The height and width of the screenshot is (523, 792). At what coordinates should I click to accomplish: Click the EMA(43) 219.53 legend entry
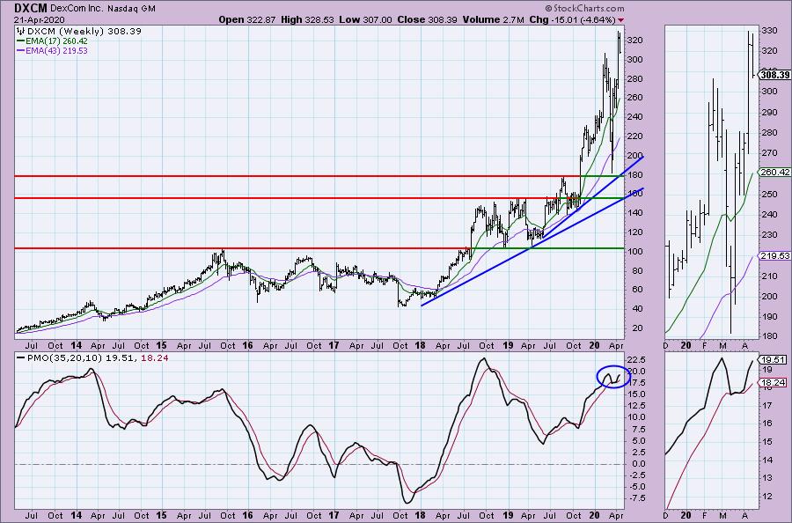56,51
